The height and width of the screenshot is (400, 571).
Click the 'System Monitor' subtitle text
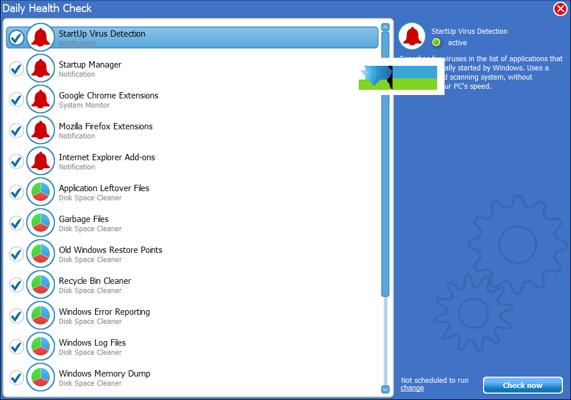[x=84, y=105]
